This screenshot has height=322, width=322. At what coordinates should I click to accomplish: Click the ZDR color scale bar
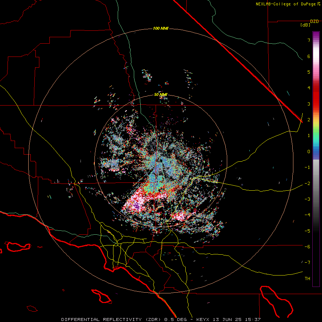(316, 159)
